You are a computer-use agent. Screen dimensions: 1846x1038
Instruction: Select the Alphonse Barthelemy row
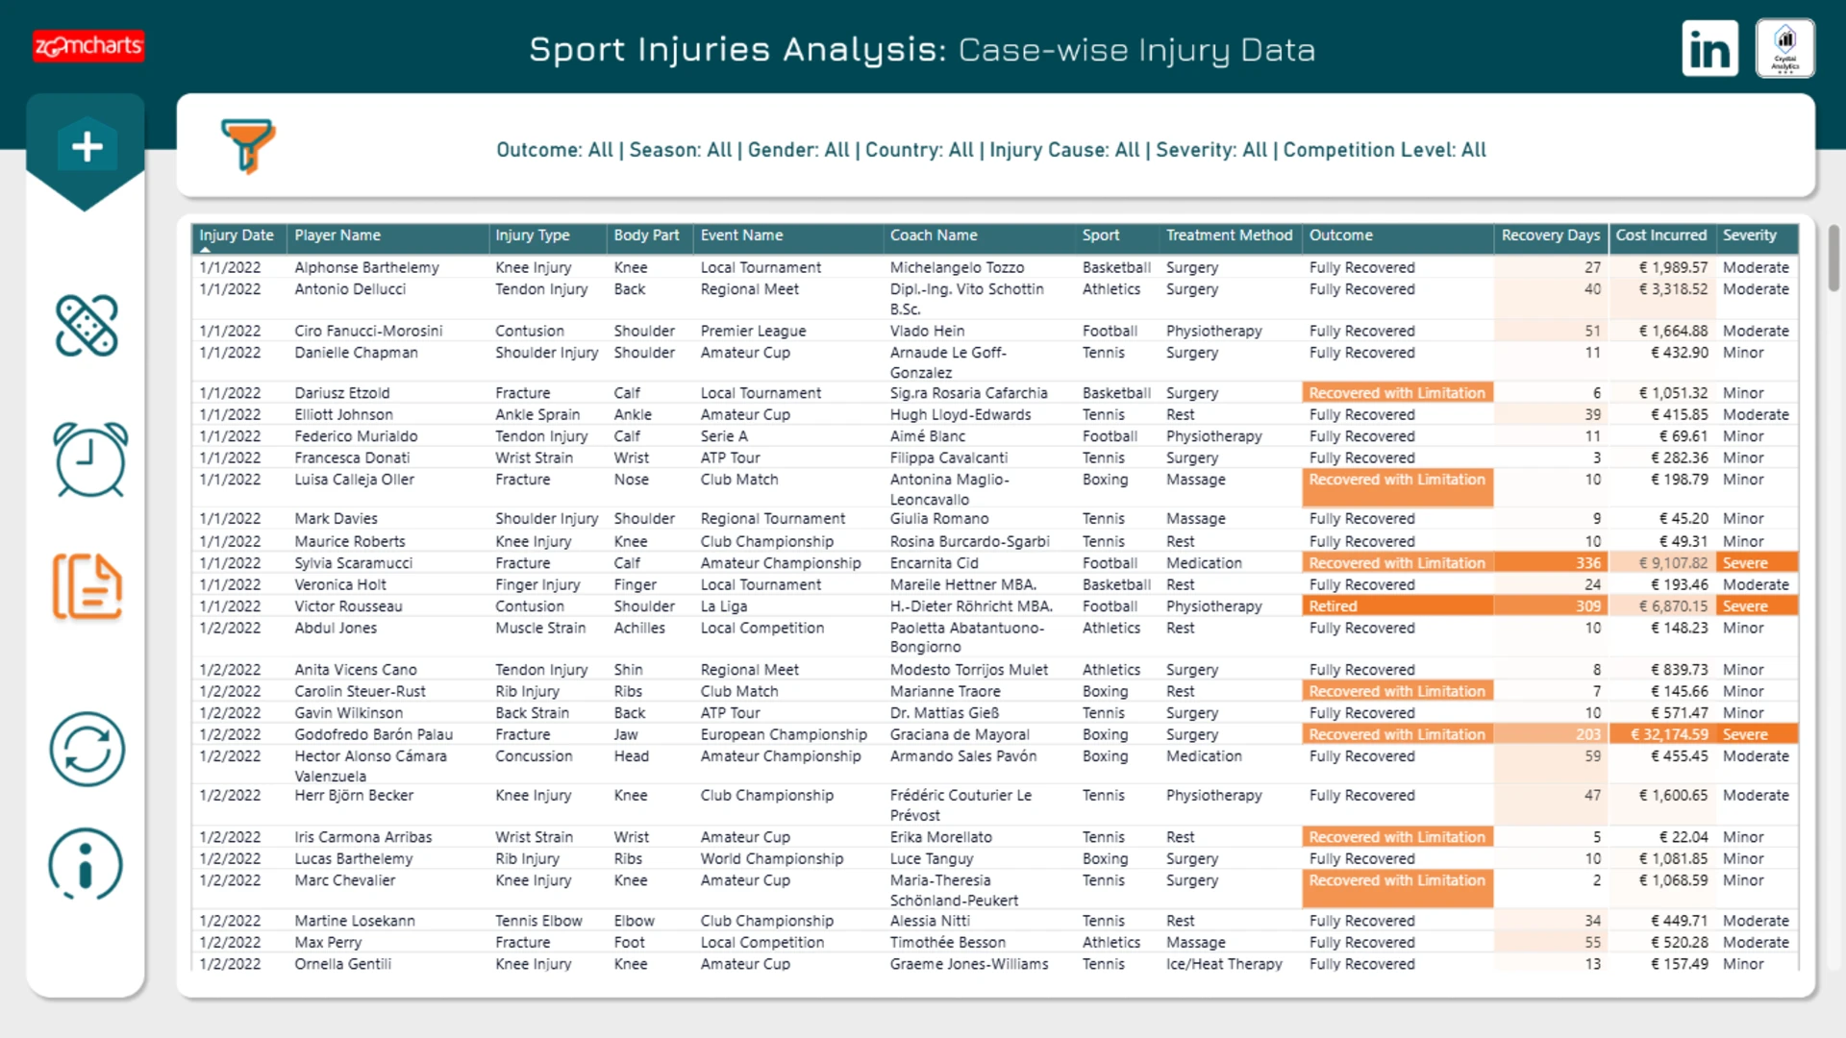[x=994, y=267]
